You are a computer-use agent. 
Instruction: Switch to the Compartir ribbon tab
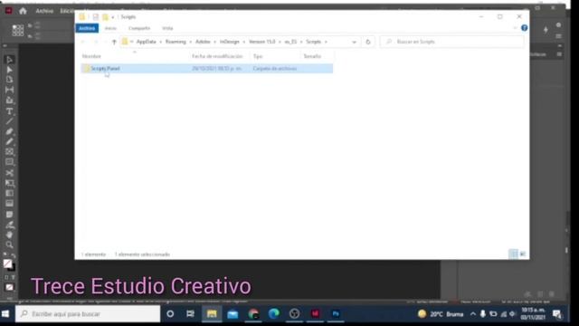139,28
